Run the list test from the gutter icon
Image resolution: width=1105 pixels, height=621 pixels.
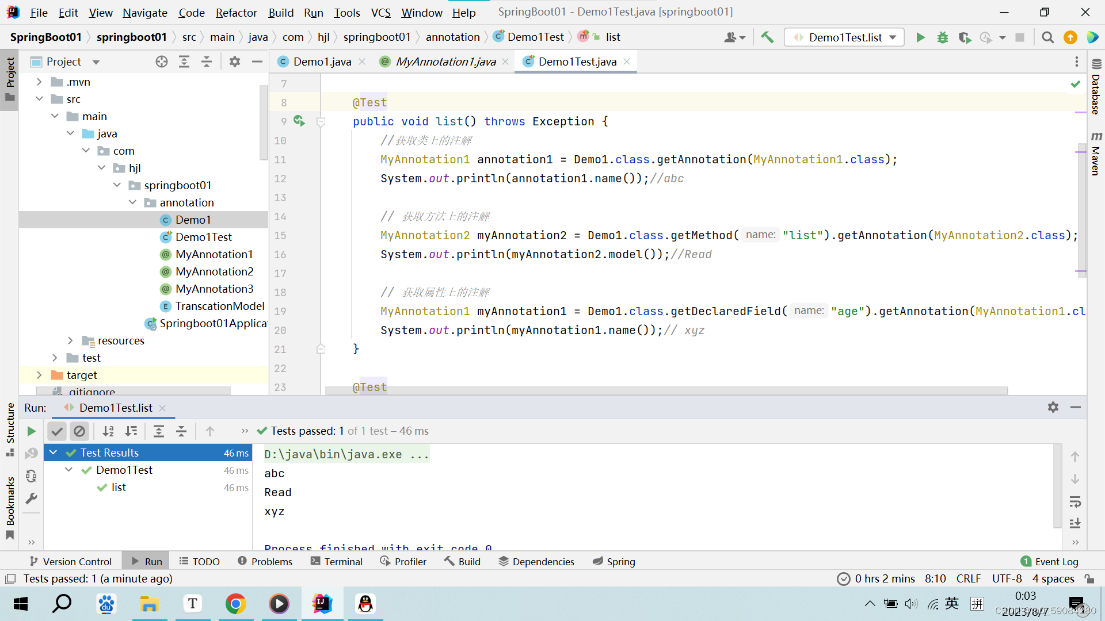[299, 121]
